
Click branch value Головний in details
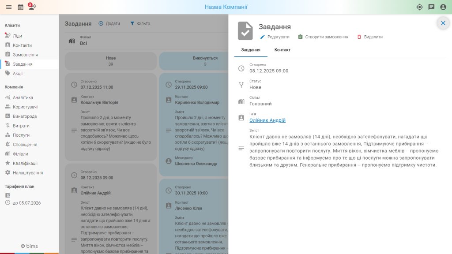260,104
